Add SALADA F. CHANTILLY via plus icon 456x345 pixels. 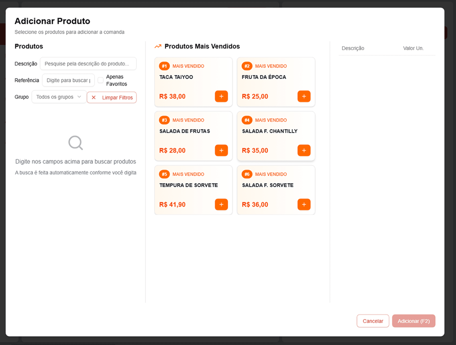click(304, 150)
